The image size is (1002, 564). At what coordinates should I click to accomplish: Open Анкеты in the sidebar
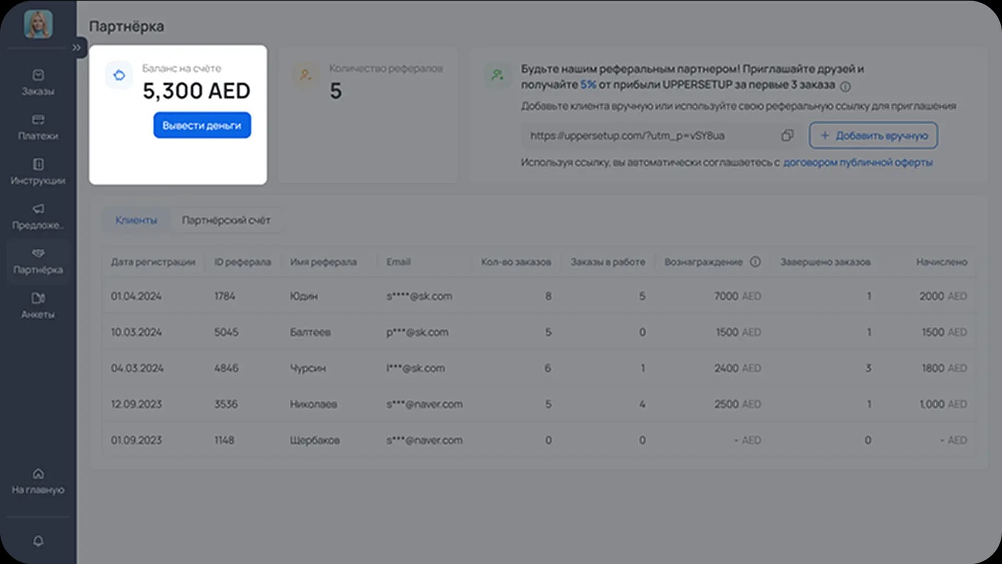(38, 306)
